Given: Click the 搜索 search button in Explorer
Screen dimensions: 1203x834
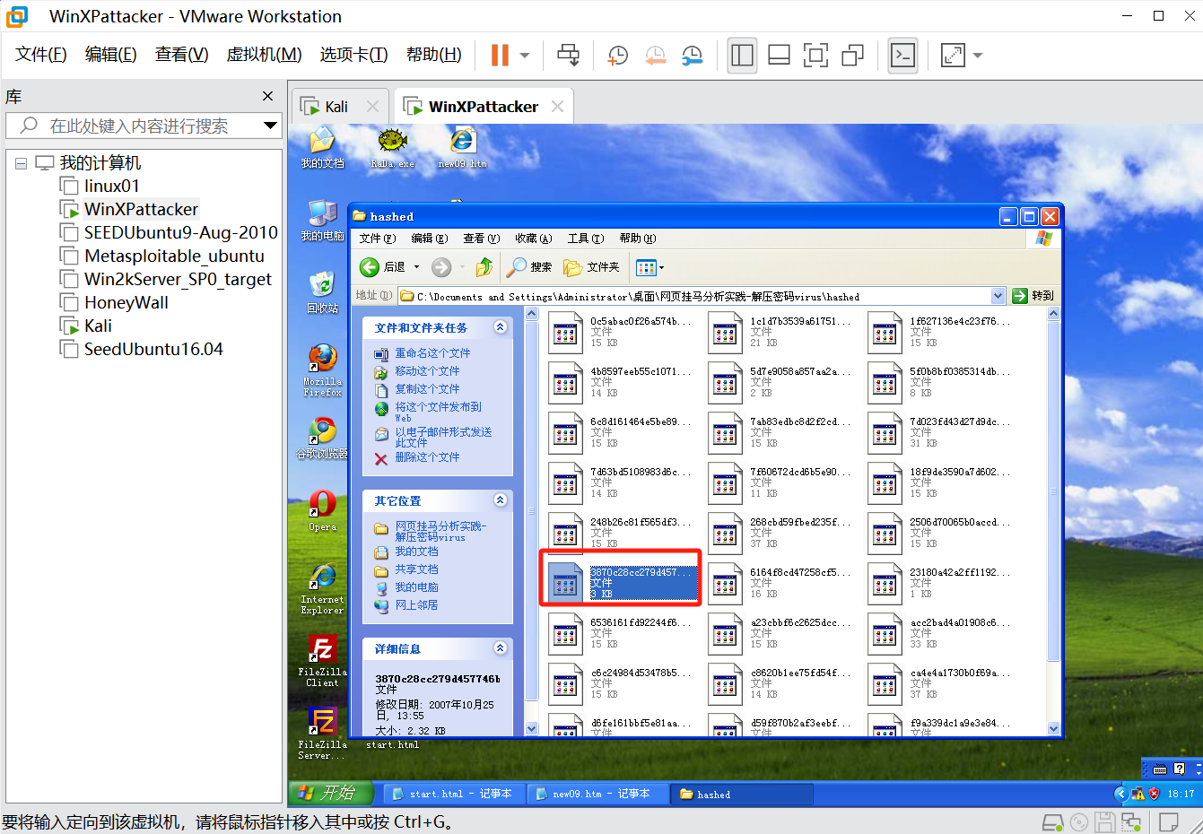Looking at the screenshot, I should click(x=529, y=267).
